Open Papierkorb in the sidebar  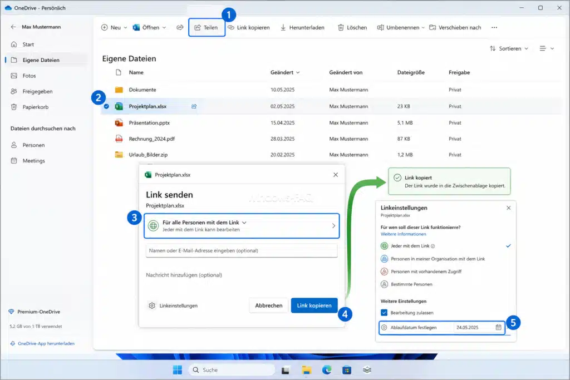coord(30,107)
